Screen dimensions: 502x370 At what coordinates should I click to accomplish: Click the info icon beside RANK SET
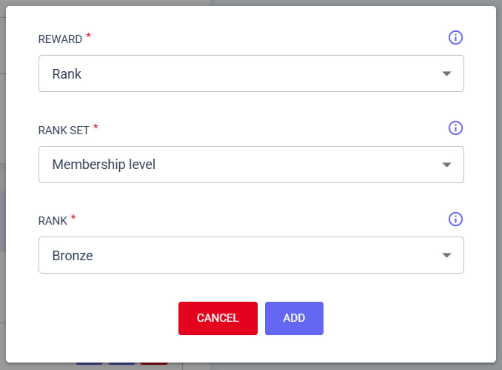pos(455,128)
